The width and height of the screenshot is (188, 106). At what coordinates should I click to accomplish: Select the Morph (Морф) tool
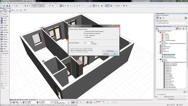click(x=4, y=44)
